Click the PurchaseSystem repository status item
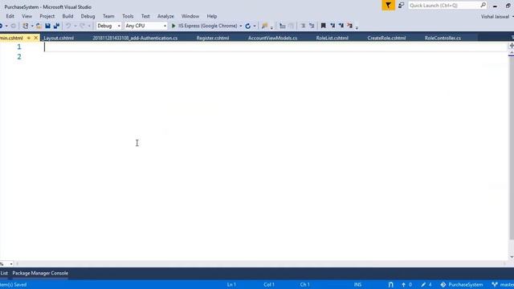This screenshot has width=514, height=289. pyautogui.click(x=462, y=285)
